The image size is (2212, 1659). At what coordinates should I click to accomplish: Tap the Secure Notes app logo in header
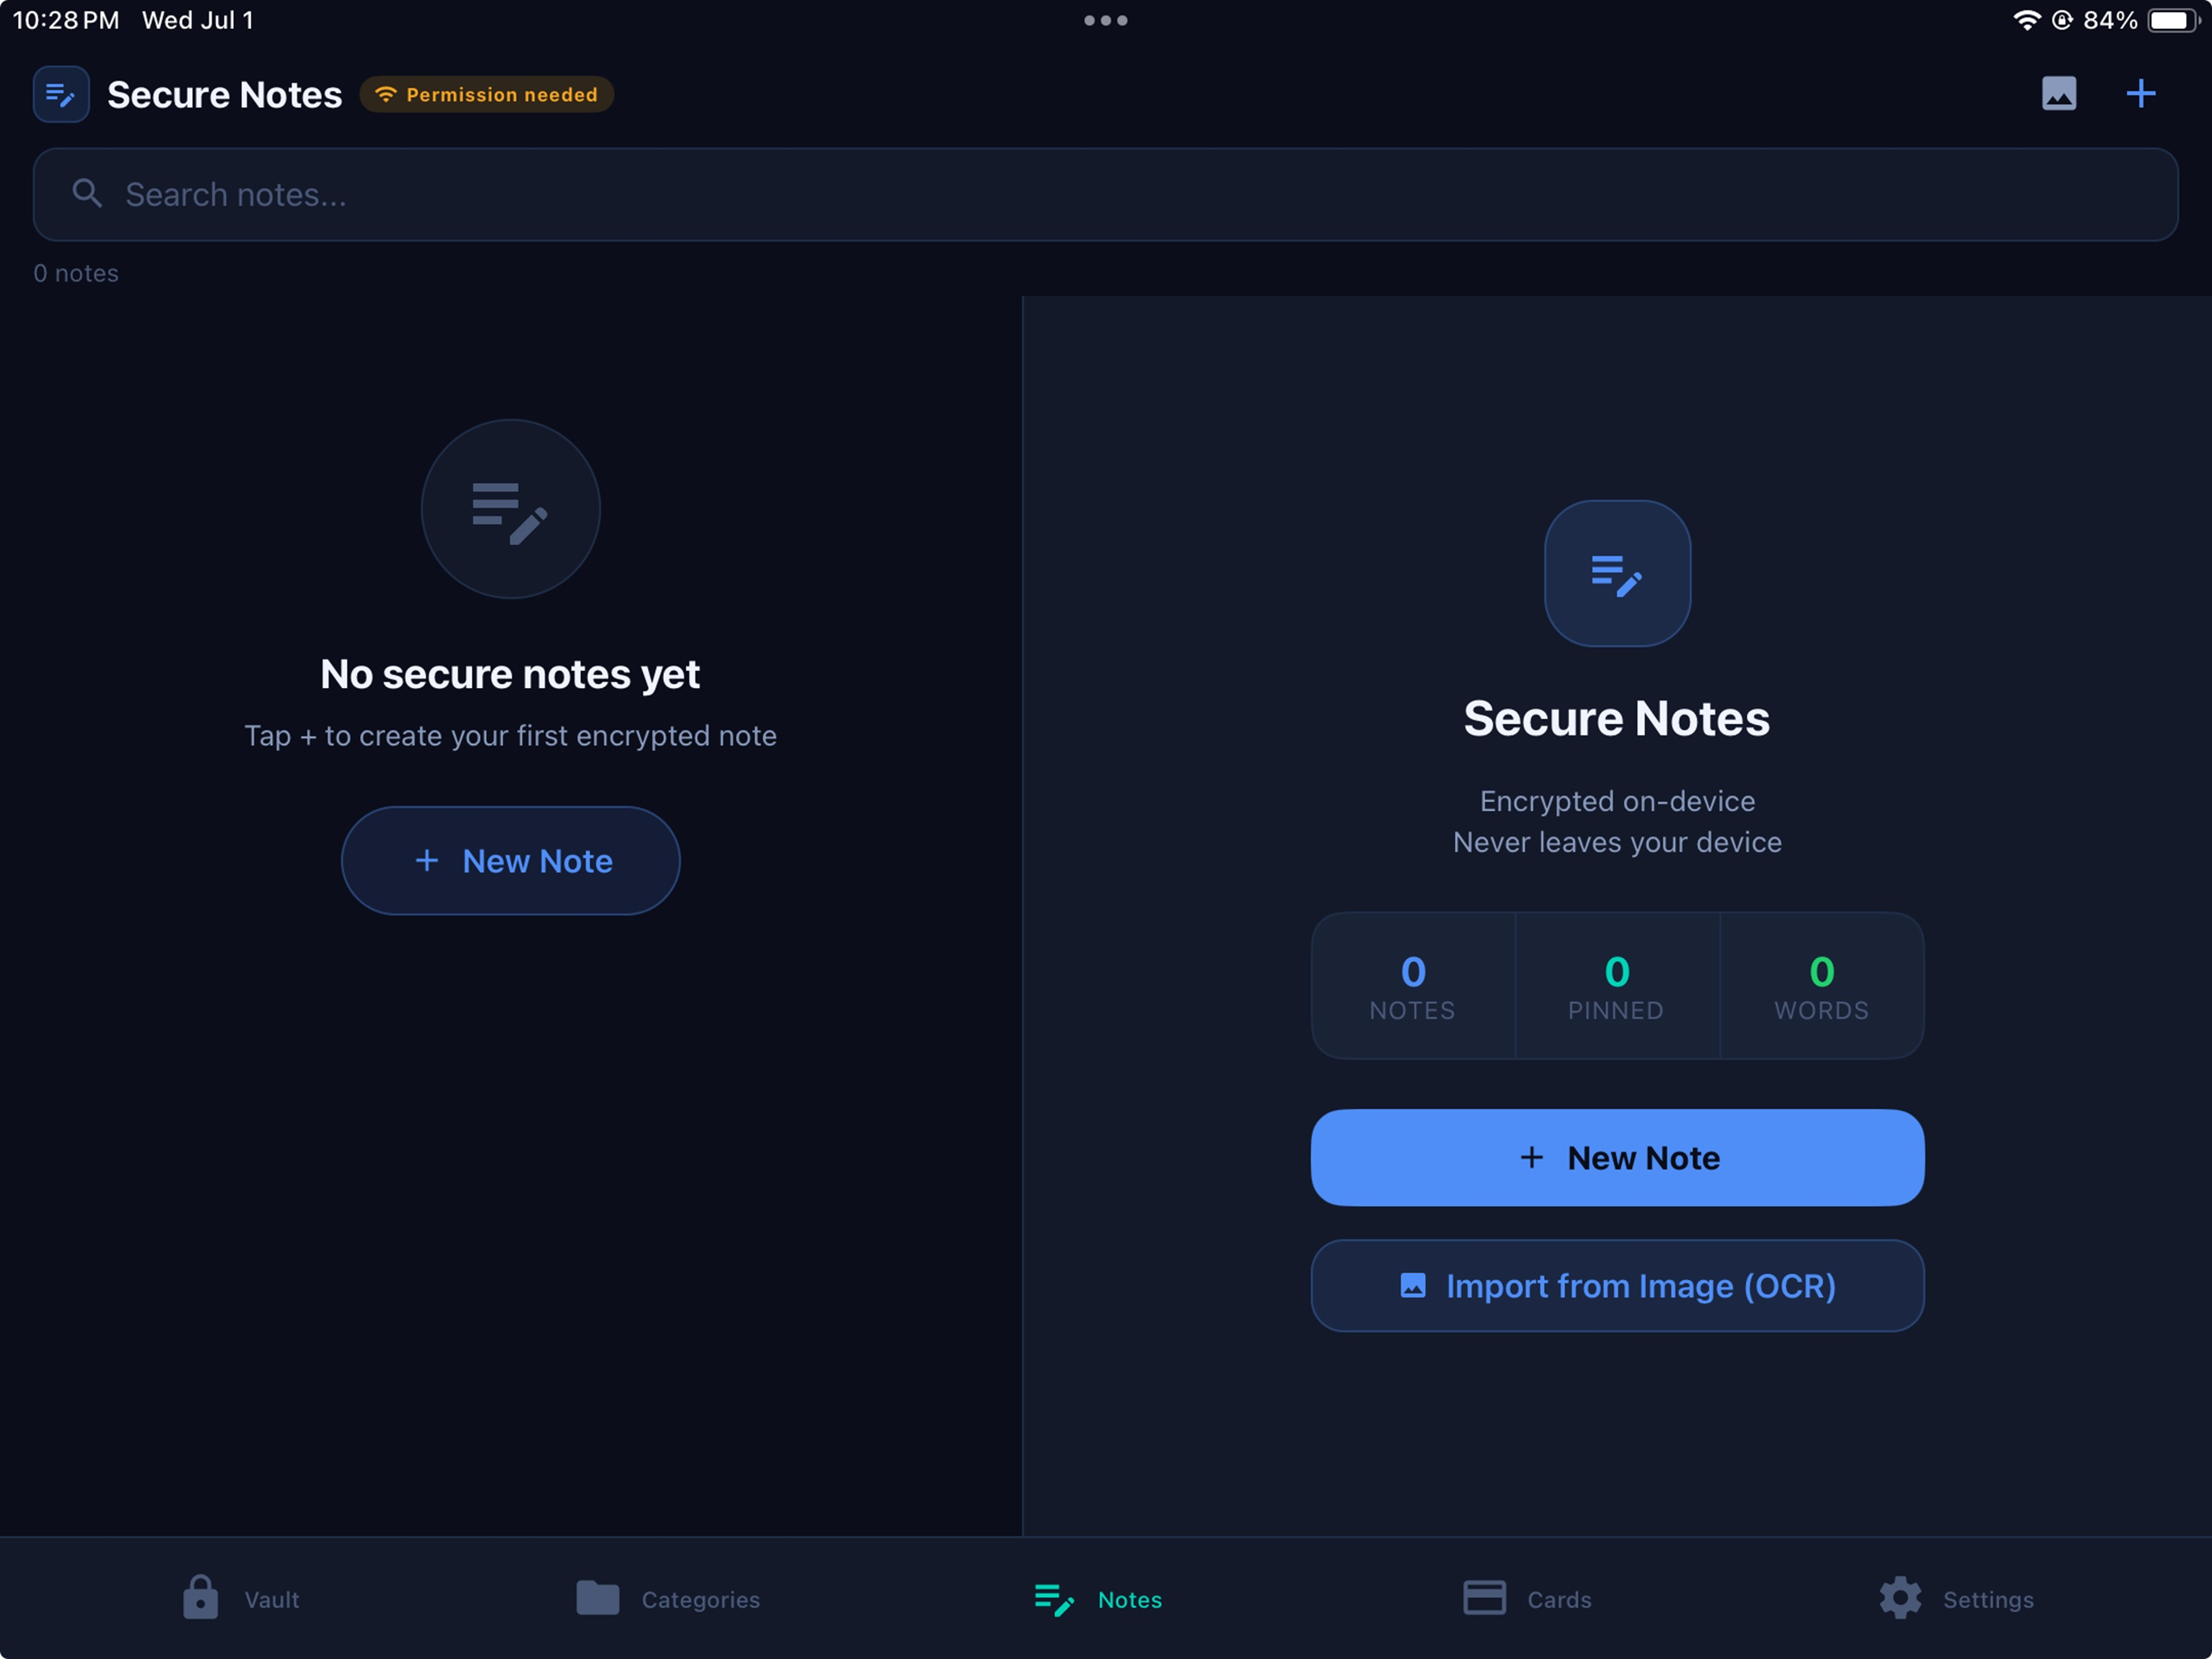tap(61, 94)
